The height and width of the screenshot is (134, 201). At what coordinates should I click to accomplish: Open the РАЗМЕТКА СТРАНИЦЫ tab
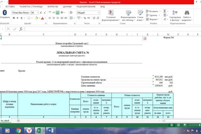pos(31,7)
